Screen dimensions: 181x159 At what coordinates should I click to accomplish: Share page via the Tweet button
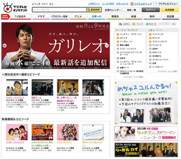(x=151, y=24)
